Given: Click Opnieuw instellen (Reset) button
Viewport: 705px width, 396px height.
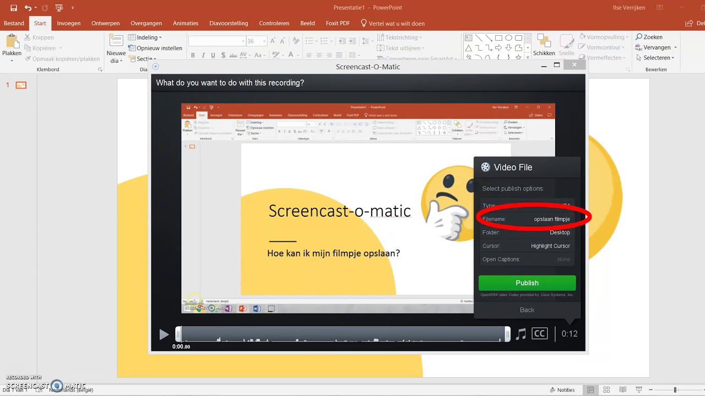Looking at the screenshot, I should (x=155, y=48).
